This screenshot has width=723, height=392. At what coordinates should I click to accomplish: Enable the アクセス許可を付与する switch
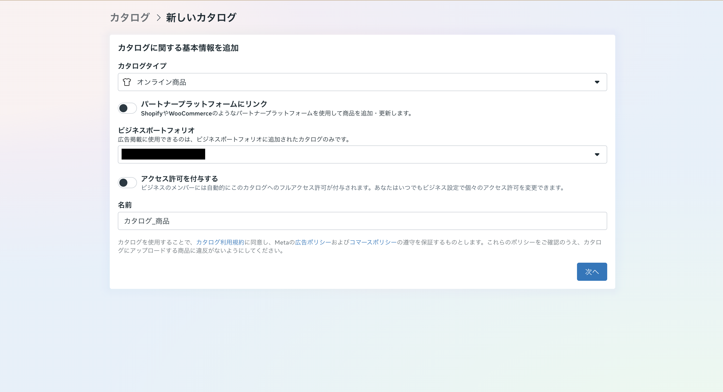[x=127, y=183]
